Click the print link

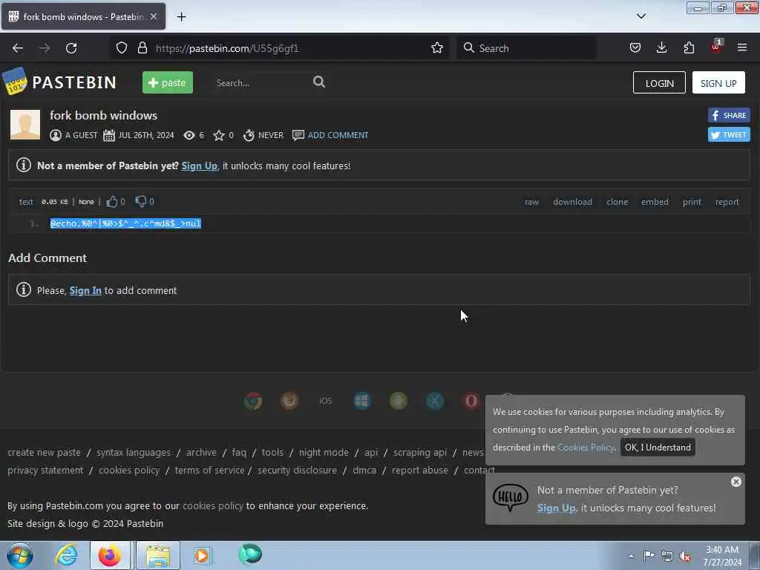[x=692, y=202]
